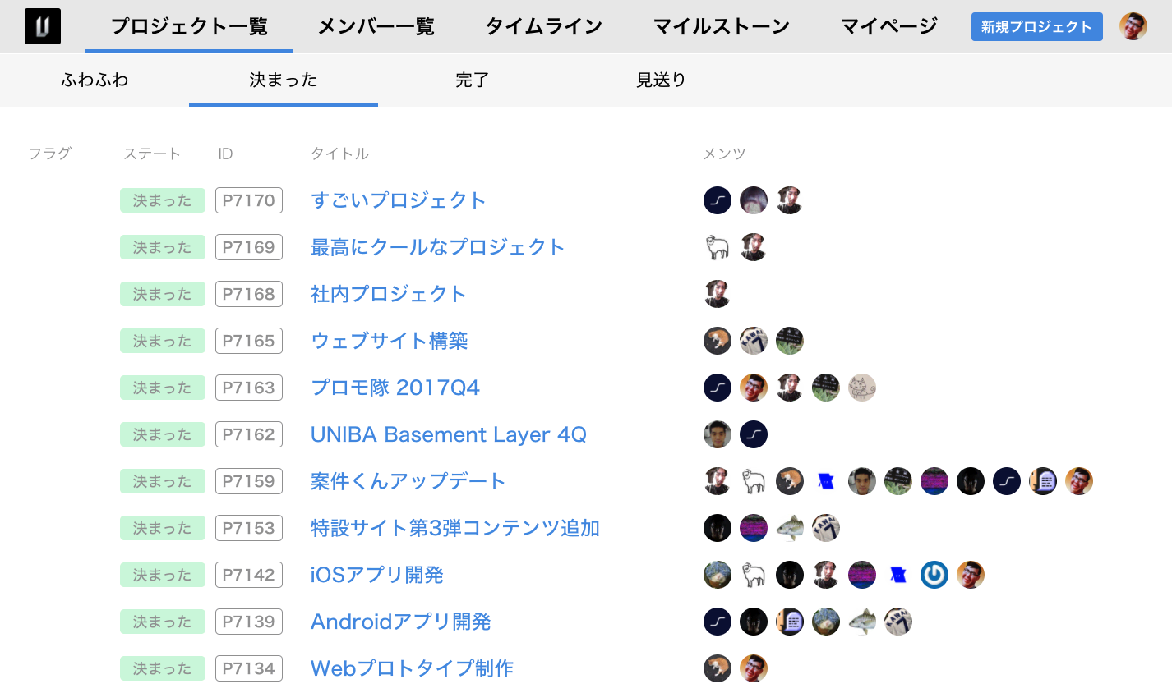Select the blue flag-shaped avatar in the 案件くんアップデート row
The image size is (1172, 693).
point(826,481)
